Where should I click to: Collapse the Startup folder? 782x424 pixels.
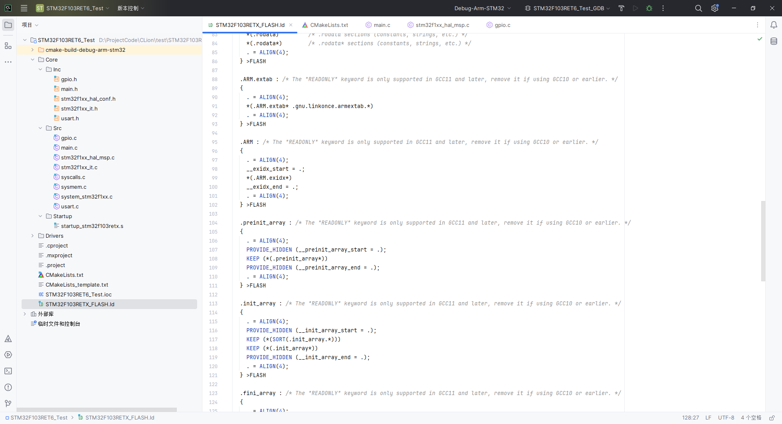pos(40,216)
